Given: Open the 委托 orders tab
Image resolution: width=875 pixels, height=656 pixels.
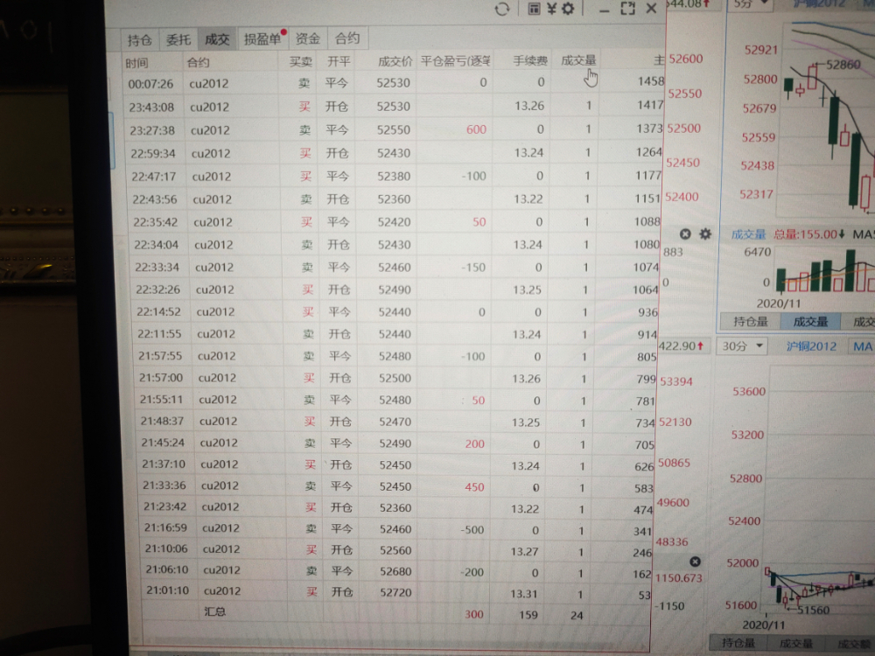Looking at the screenshot, I should pos(178,39).
